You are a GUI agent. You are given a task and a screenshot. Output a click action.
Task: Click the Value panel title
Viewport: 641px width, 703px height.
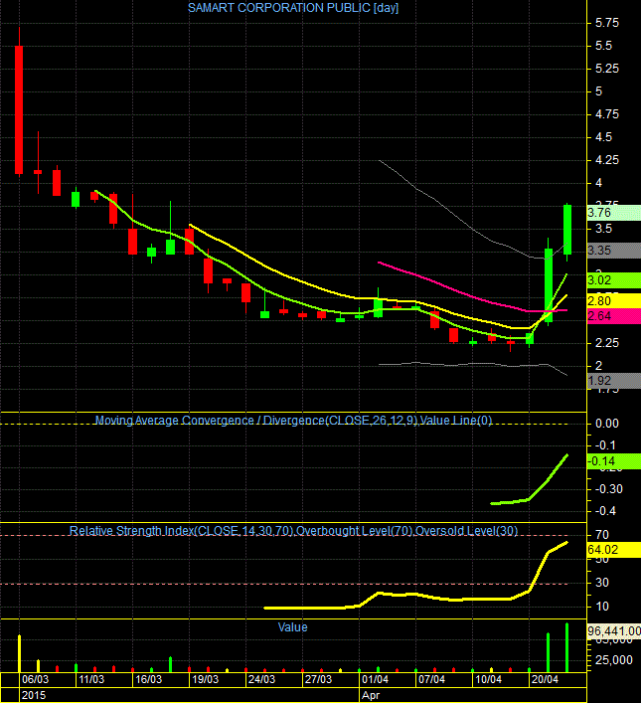click(293, 627)
